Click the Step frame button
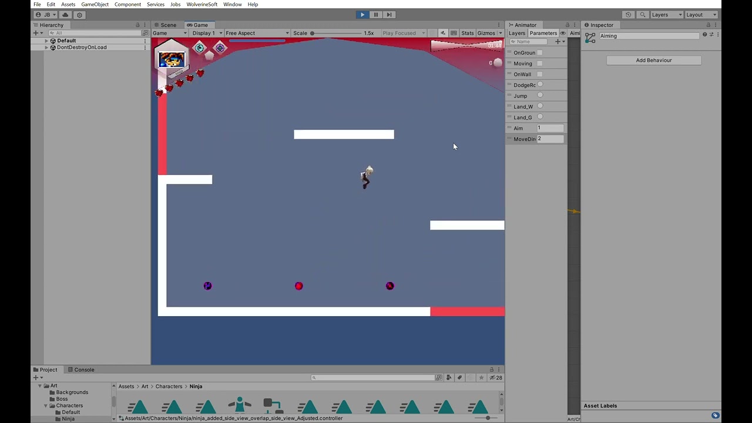This screenshot has width=752, height=423. point(389,15)
